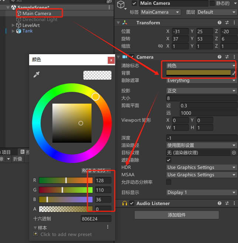The height and width of the screenshot is (243, 238).
Task: Open Transform component more options menu
Action: tap(234, 22)
